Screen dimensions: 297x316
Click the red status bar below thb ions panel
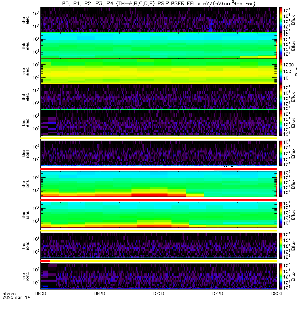pyautogui.click(x=159, y=200)
